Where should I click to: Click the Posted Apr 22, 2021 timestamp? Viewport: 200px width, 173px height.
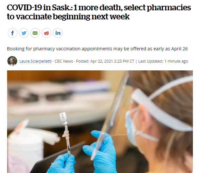(x=105, y=61)
